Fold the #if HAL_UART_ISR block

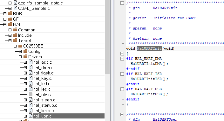(122, 74)
